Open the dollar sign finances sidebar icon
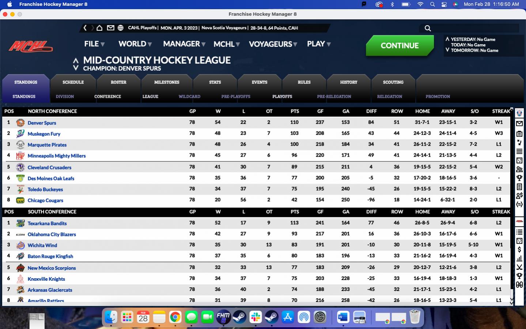 pos(519,250)
